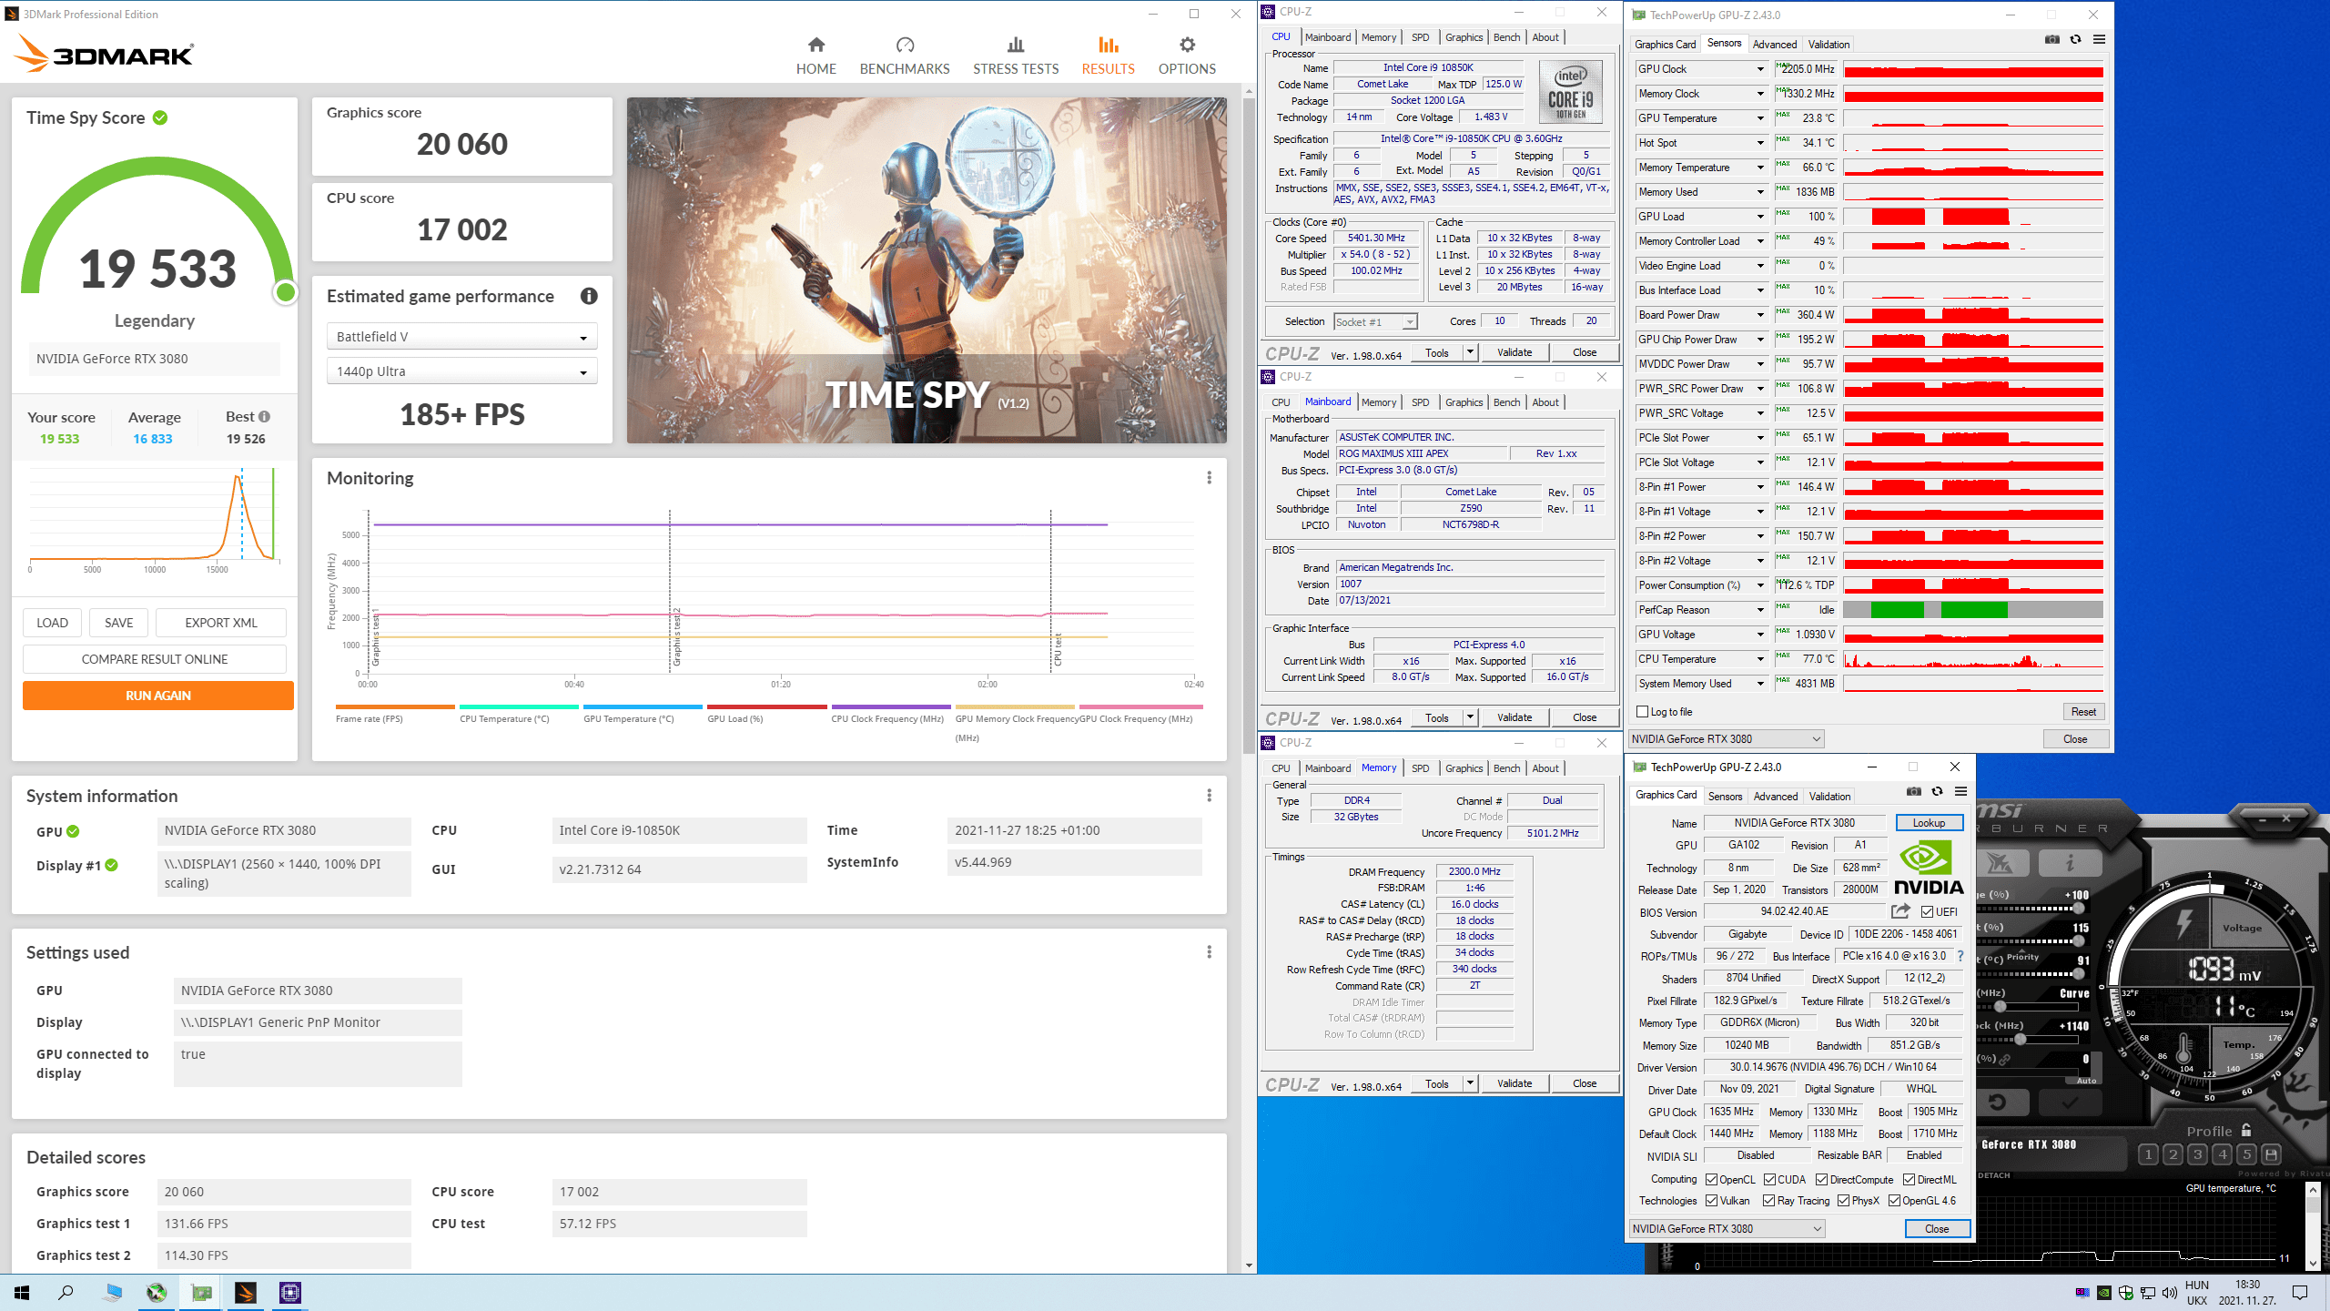Click GPU-Z BIOS share export icon
Viewport: 2330px width, 1311px height.
(x=1900, y=911)
